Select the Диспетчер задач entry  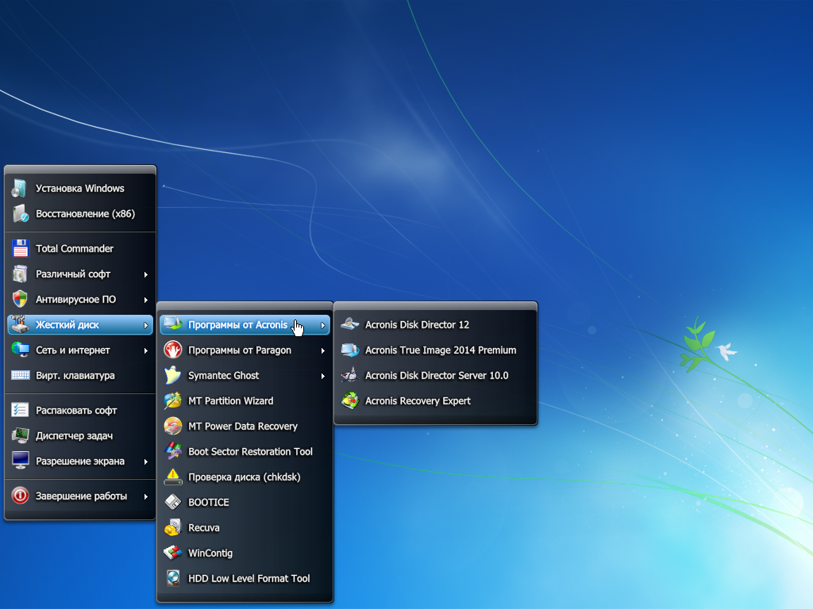click(80, 435)
